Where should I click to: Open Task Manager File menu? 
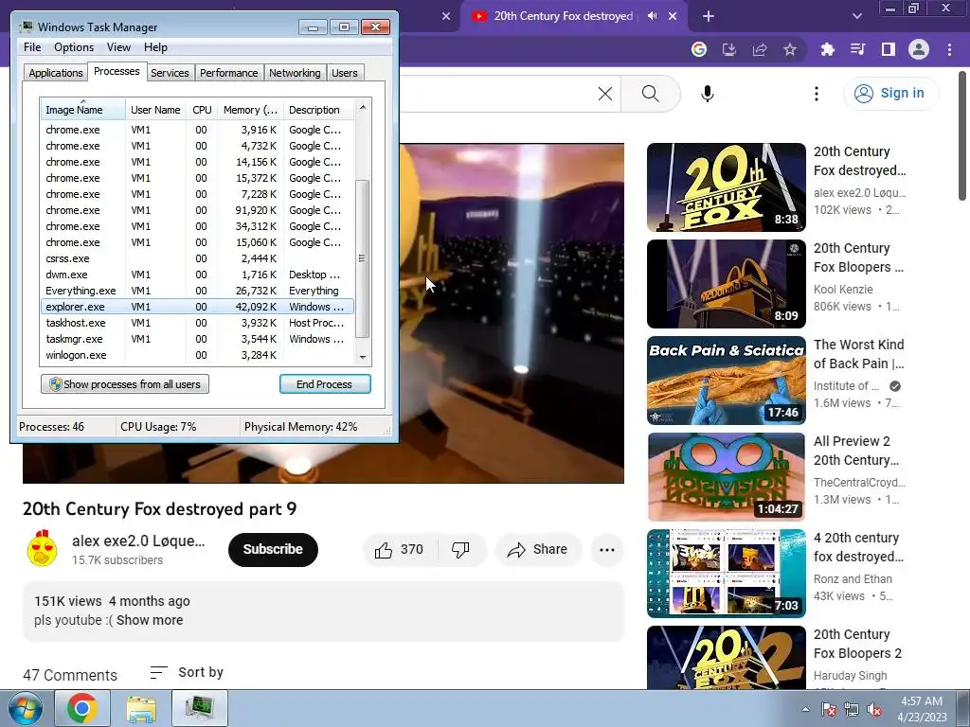pos(32,47)
